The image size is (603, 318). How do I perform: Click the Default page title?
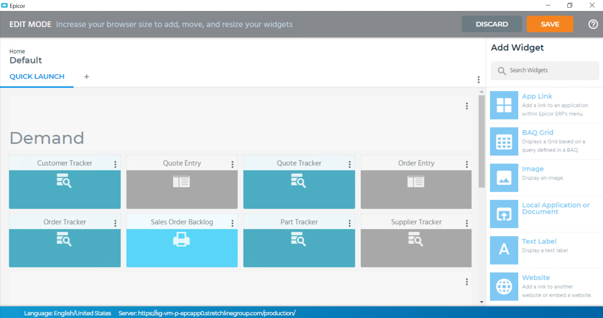[x=26, y=60]
